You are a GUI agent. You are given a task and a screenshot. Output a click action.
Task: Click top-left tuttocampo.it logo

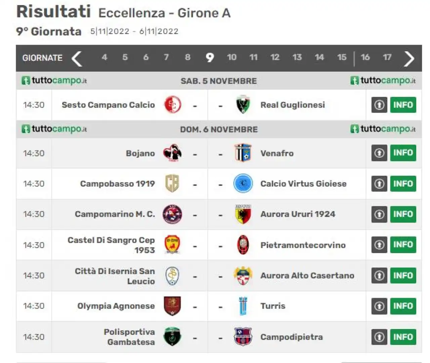click(54, 81)
